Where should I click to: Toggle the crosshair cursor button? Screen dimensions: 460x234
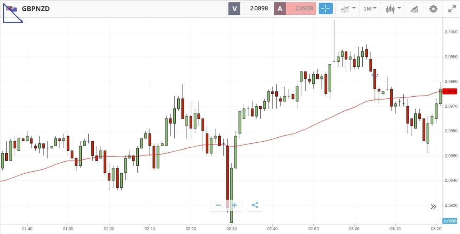(x=326, y=9)
